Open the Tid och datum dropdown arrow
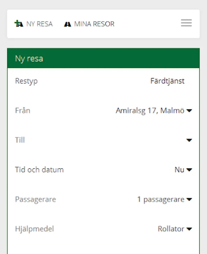 coord(189,170)
